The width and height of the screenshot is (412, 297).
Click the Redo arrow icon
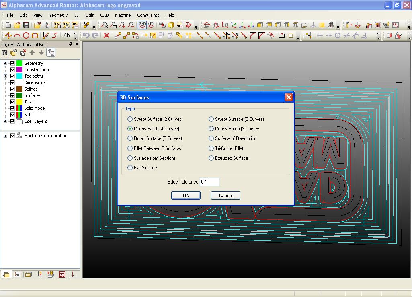click(95, 35)
